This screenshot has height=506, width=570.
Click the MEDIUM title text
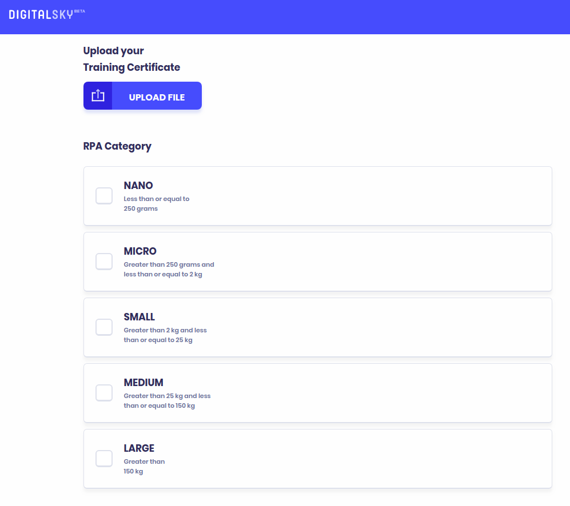tap(144, 383)
